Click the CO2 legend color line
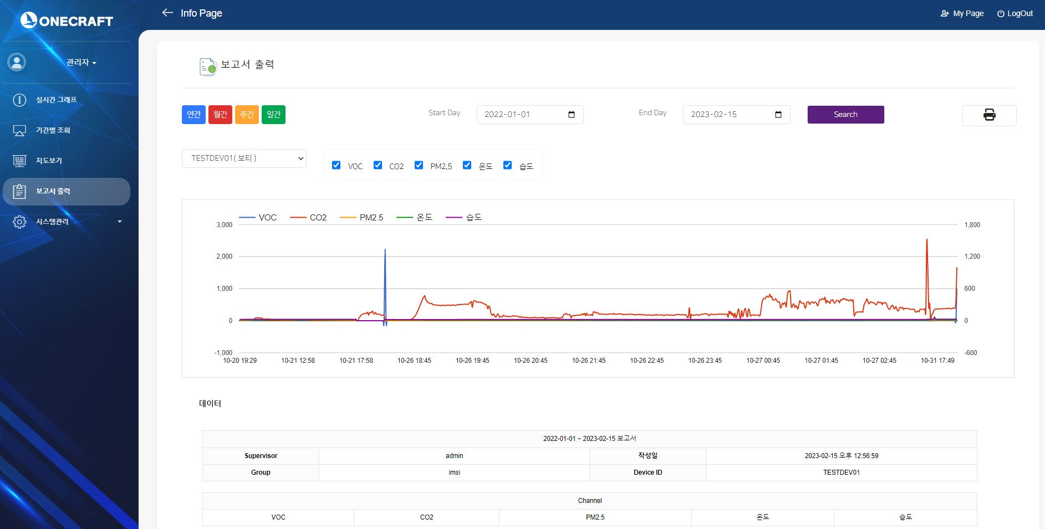 point(298,218)
